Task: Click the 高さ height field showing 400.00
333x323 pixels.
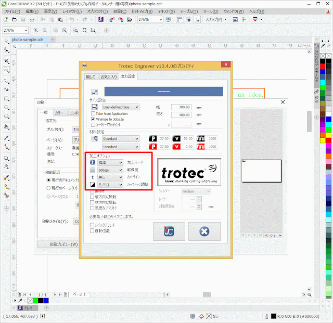Action: [x=181, y=115]
